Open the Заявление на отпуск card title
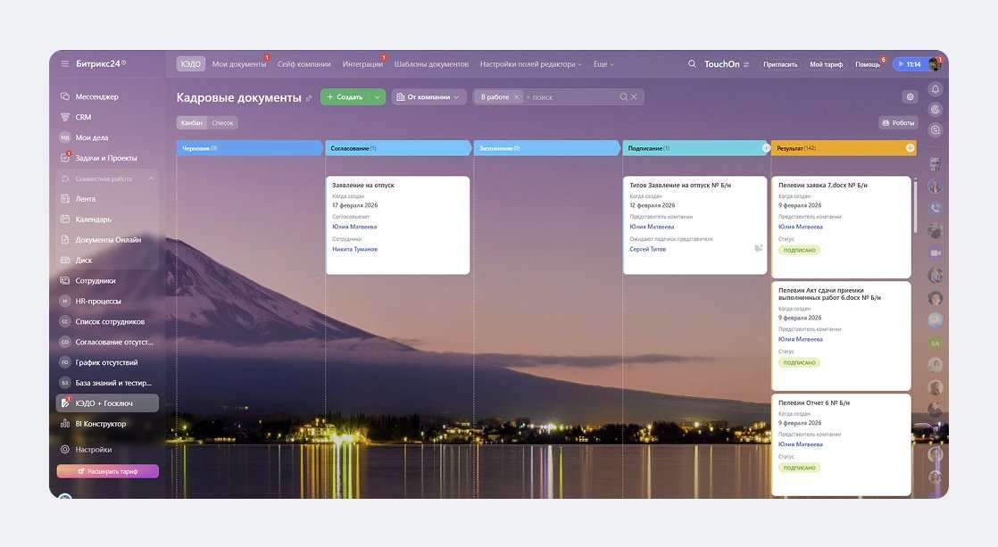 [362, 185]
